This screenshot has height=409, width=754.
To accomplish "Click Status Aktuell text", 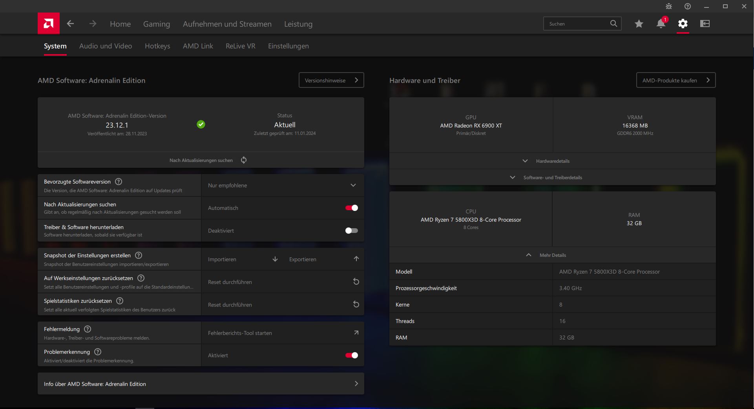I will 285,125.
